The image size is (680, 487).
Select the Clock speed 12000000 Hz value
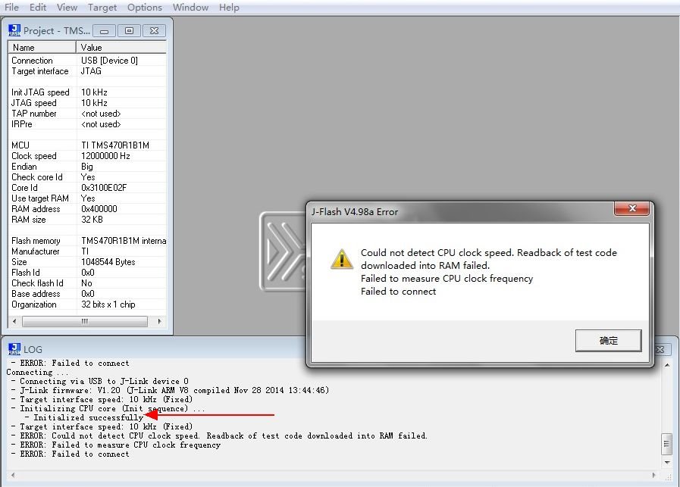[x=105, y=155]
